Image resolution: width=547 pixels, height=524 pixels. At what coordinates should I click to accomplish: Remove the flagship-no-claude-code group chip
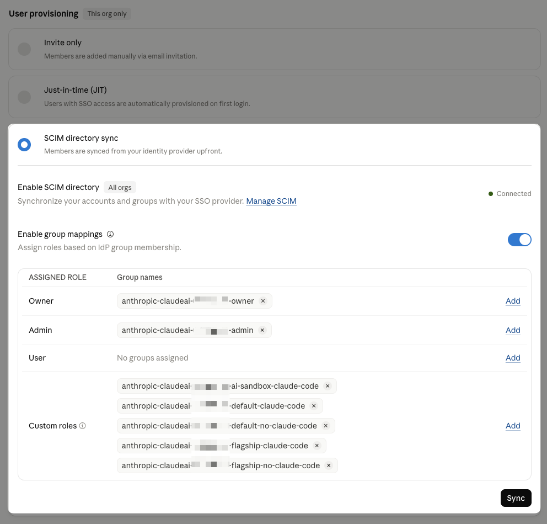(x=329, y=465)
